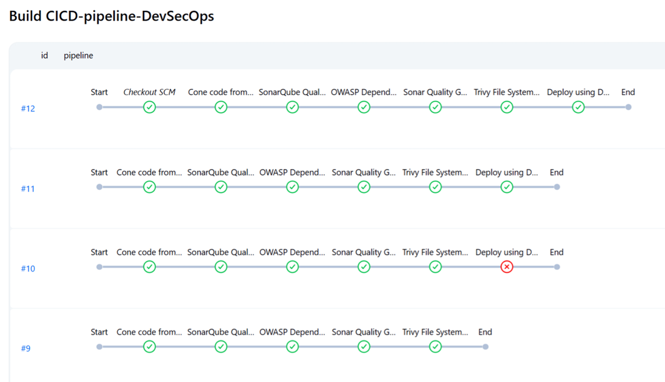665x382 pixels.
Task: Click 'Checkout SCM' label in build #12
Action: pos(149,93)
